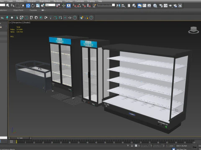The width and height of the screenshot is (201, 150).
Task: Toggle 3D Snaps
Action: click(75, 5)
